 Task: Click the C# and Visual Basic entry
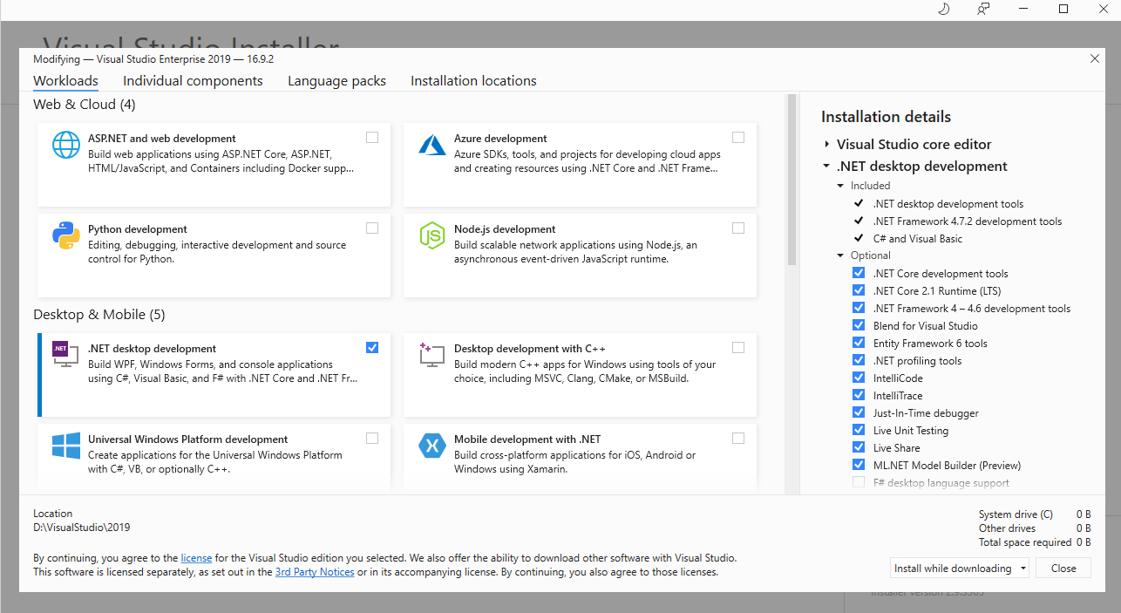click(918, 239)
